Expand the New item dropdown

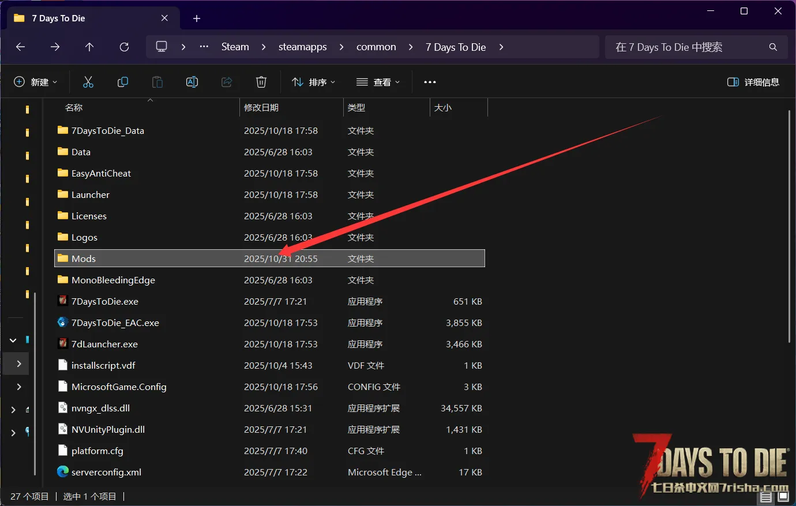click(35, 82)
